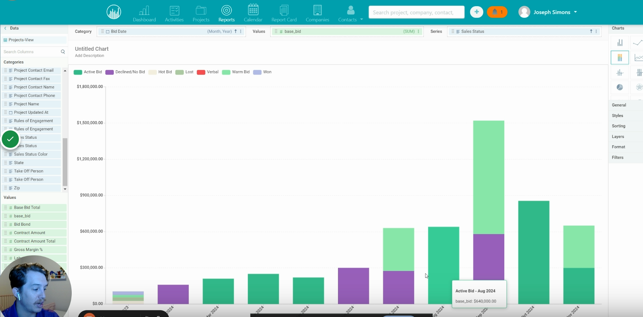This screenshot has height=317, width=643.
Task: Select the line chart type
Action: coord(638,42)
